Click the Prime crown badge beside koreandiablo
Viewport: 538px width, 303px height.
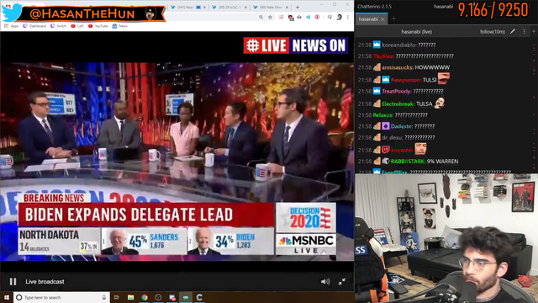377,45
